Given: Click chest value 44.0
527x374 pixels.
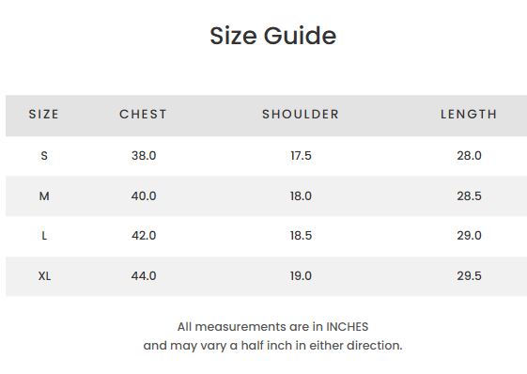Looking at the screenshot, I should click(x=144, y=276).
